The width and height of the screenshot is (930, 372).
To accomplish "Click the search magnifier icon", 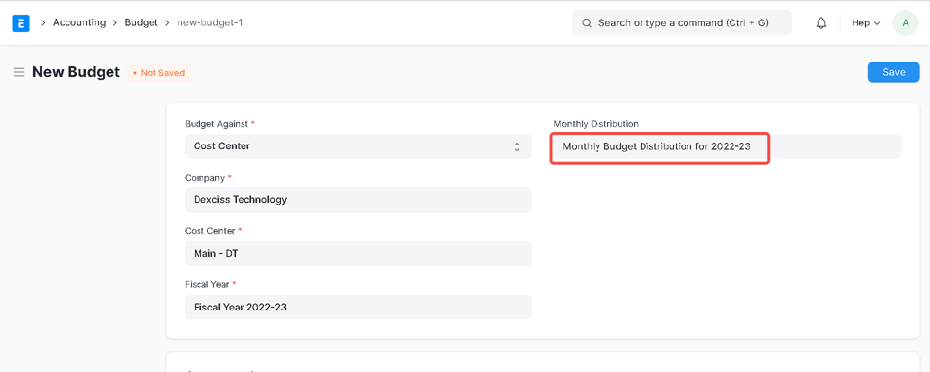I will pos(587,23).
